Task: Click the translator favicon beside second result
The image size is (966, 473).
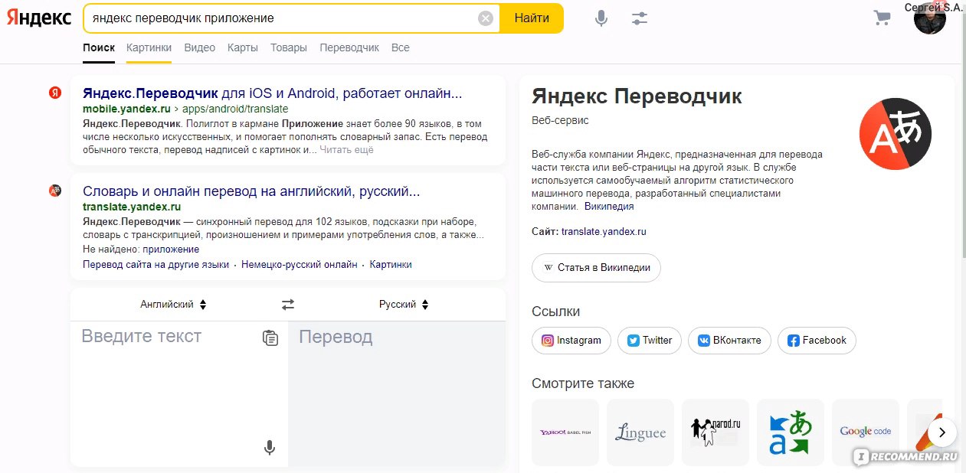Action: pyautogui.click(x=55, y=191)
